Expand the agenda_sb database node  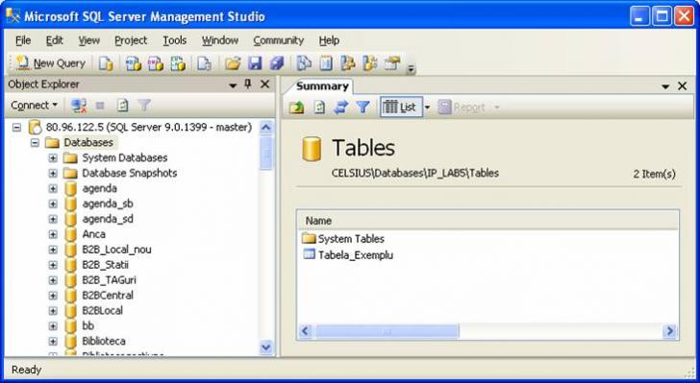pyautogui.click(x=53, y=203)
